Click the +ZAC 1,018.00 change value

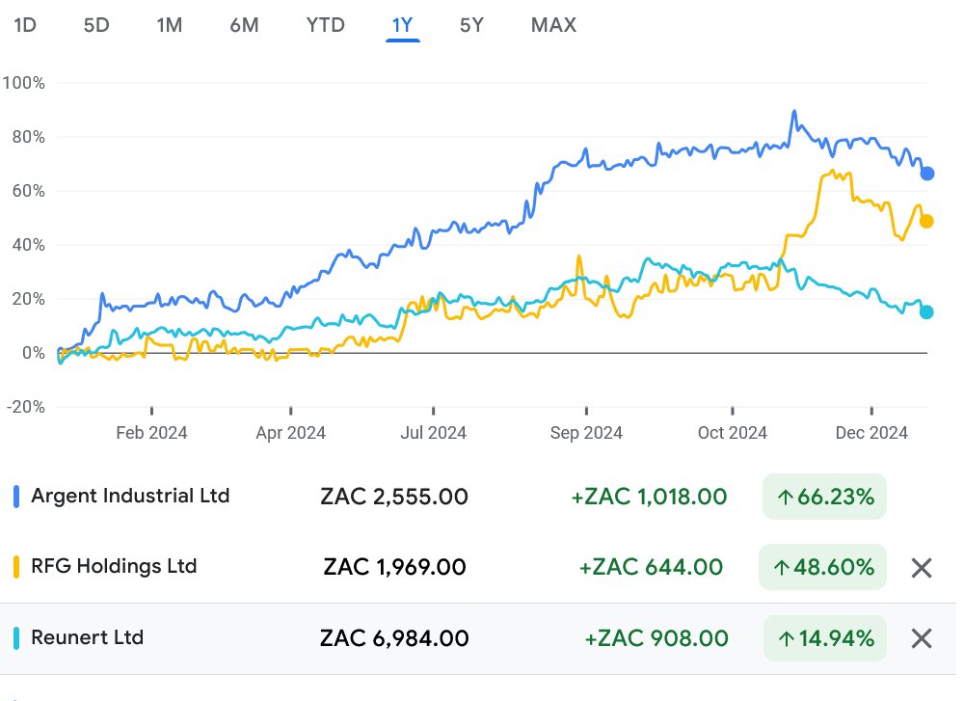[649, 497]
